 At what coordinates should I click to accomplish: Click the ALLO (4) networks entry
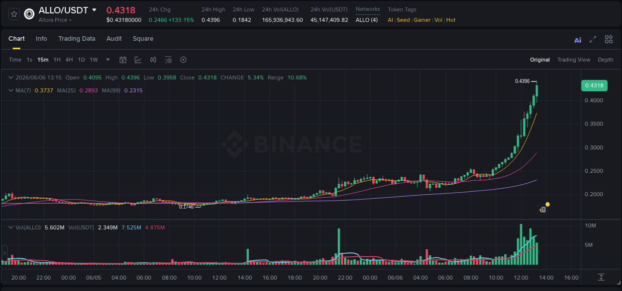[367, 20]
